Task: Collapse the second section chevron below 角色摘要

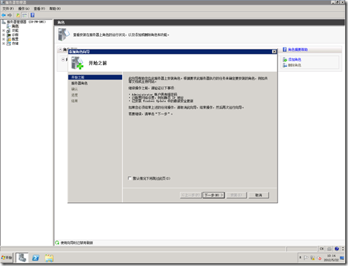Action: point(63,59)
